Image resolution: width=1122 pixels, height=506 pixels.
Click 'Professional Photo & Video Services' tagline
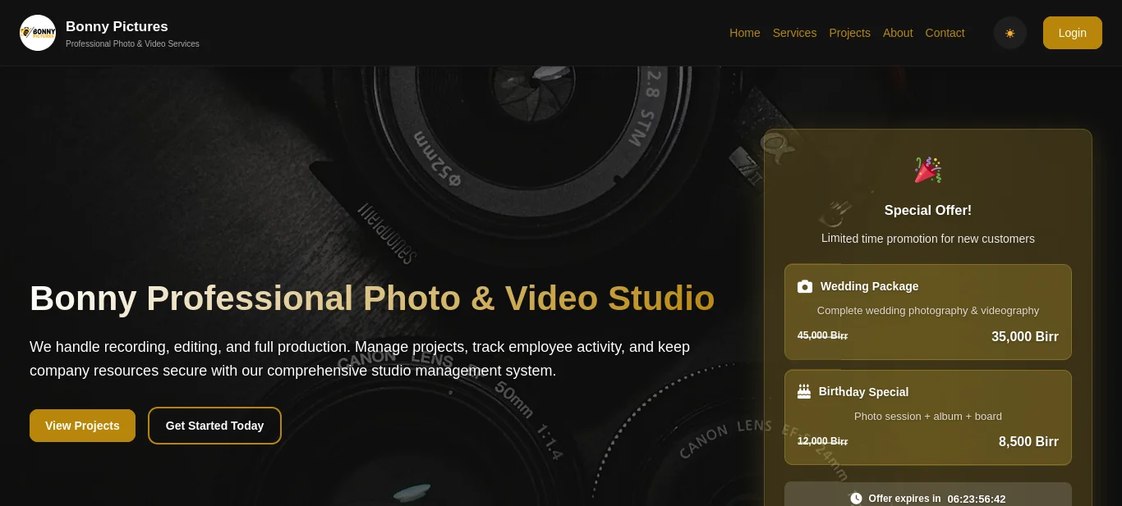click(x=132, y=43)
